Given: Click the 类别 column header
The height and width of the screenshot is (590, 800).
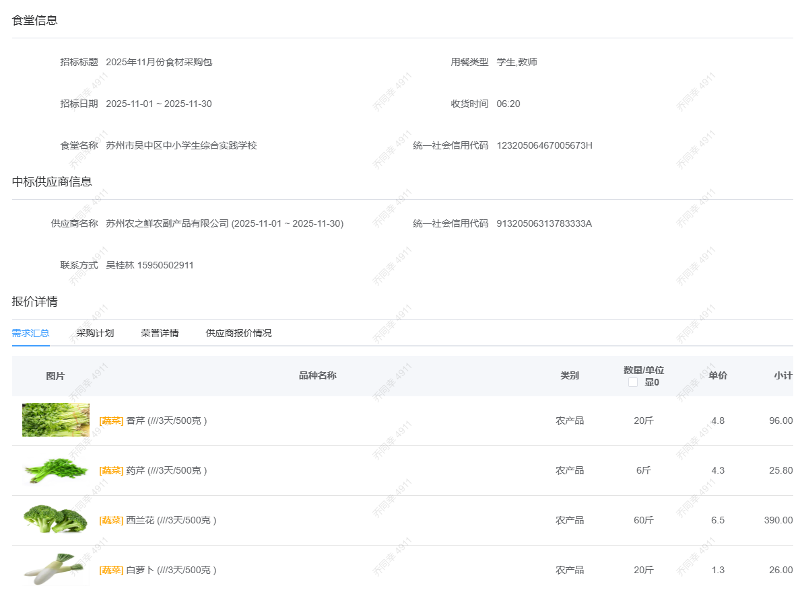Looking at the screenshot, I should point(569,375).
